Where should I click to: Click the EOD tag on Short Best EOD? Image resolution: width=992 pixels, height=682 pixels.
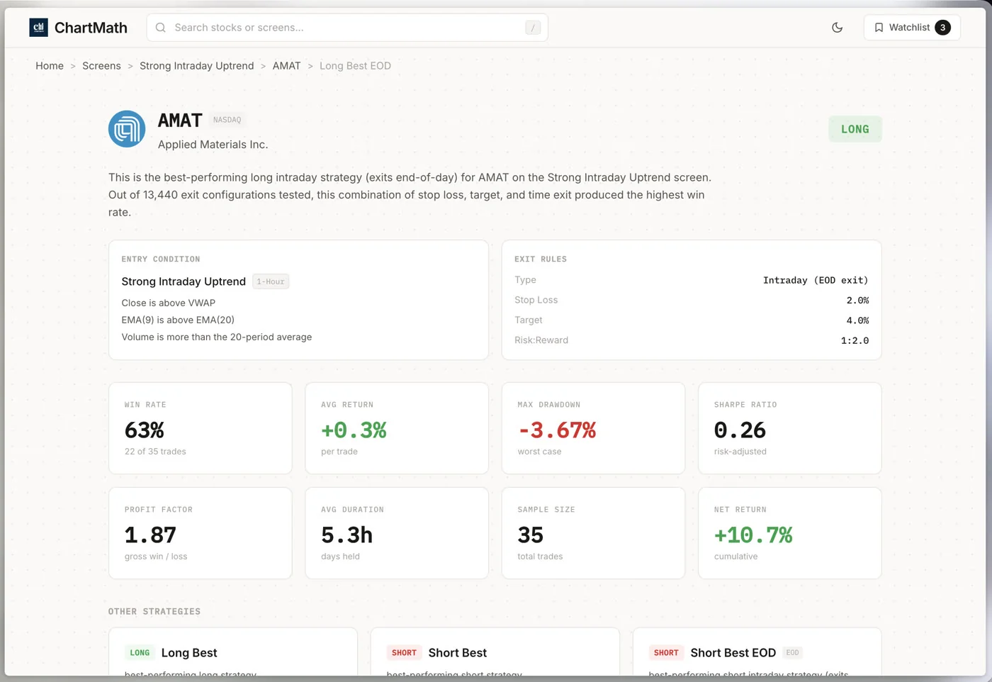click(792, 653)
